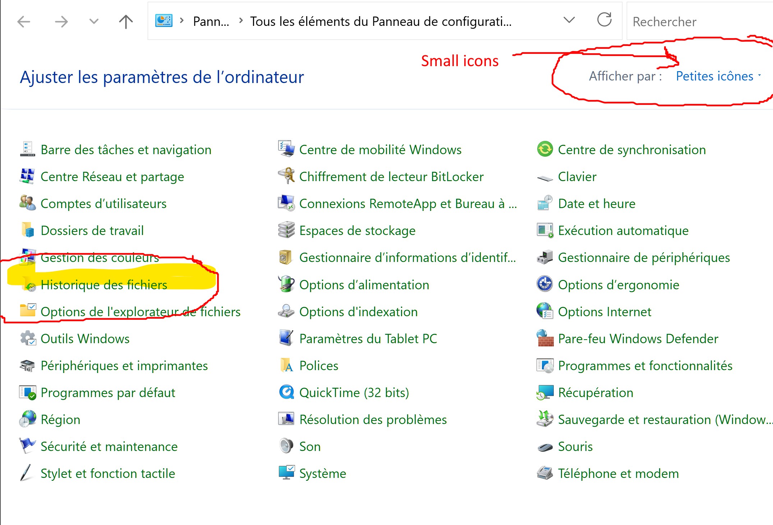Click the Téléphone et modem icon
773x525 pixels.
(x=545, y=473)
